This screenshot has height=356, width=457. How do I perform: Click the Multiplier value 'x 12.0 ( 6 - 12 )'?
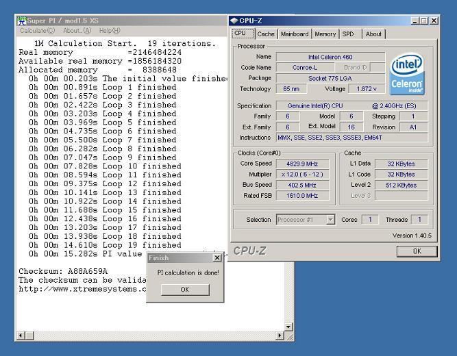click(x=302, y=175)
